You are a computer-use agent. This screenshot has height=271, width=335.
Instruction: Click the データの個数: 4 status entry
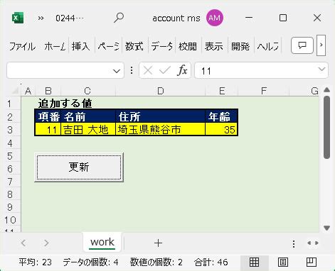point(90,262)
